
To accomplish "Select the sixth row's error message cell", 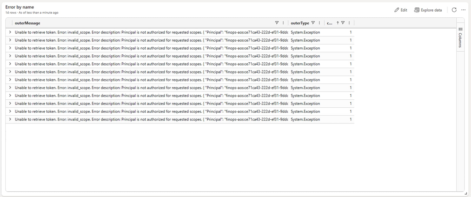I will coord(147,72).
